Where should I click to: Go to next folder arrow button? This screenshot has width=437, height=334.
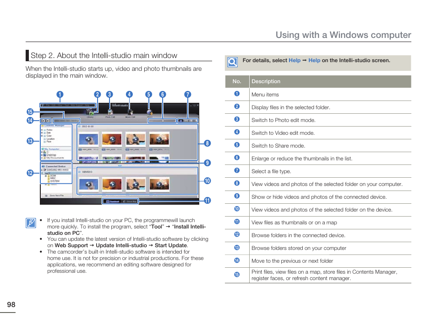click(48, 121)
